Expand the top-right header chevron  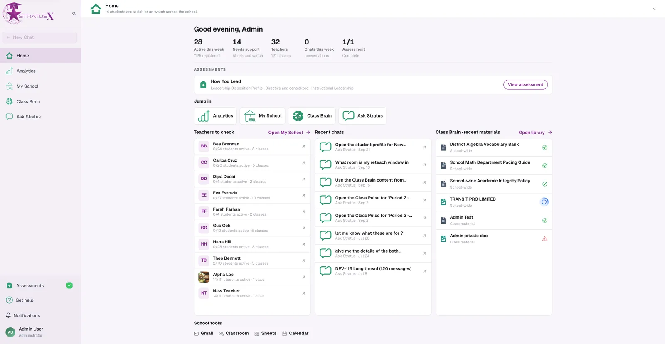click(x=654, y=9)
